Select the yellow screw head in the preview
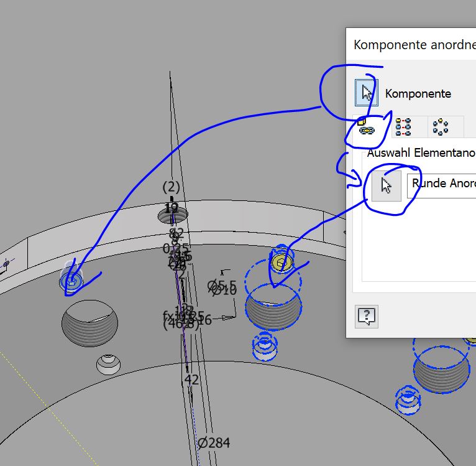The width and height of the screenshot is (476, 466). pos(282,263)
